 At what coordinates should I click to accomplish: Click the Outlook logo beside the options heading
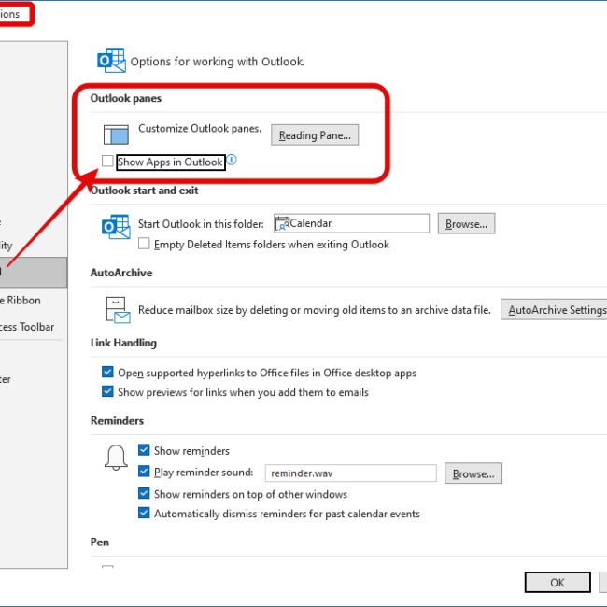tap(111, 61)
